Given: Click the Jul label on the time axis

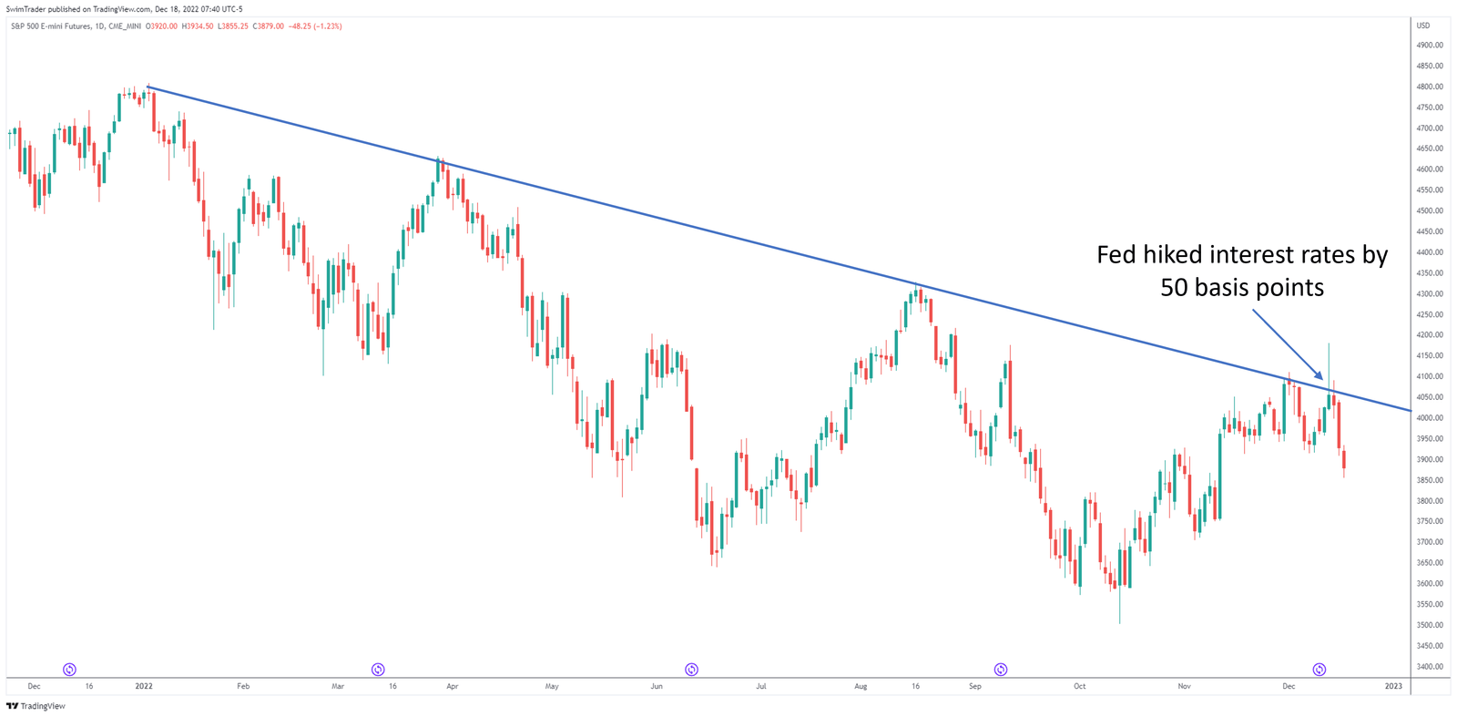Looking at the screenshot, I should (761, 686).
